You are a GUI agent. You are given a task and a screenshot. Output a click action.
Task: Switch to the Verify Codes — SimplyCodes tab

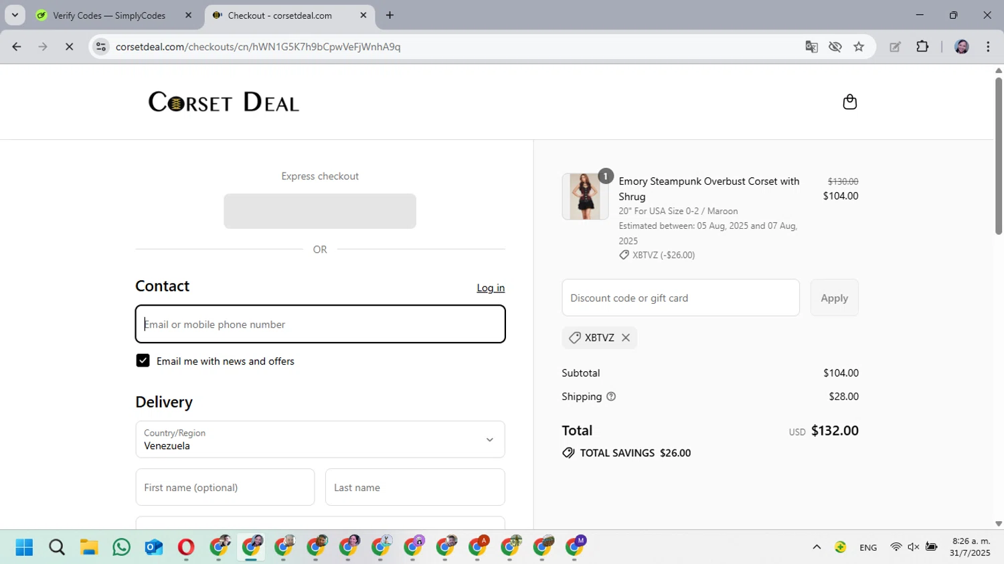[109, 15]
